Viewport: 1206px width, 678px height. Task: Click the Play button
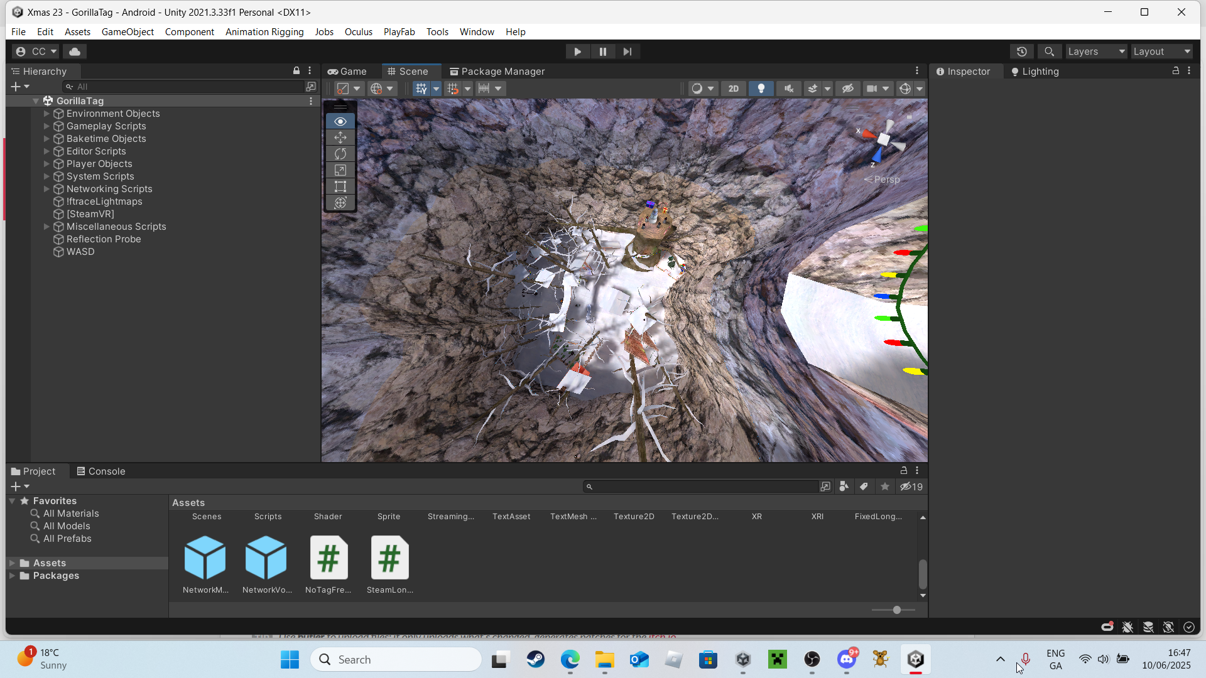coord(577,51)
